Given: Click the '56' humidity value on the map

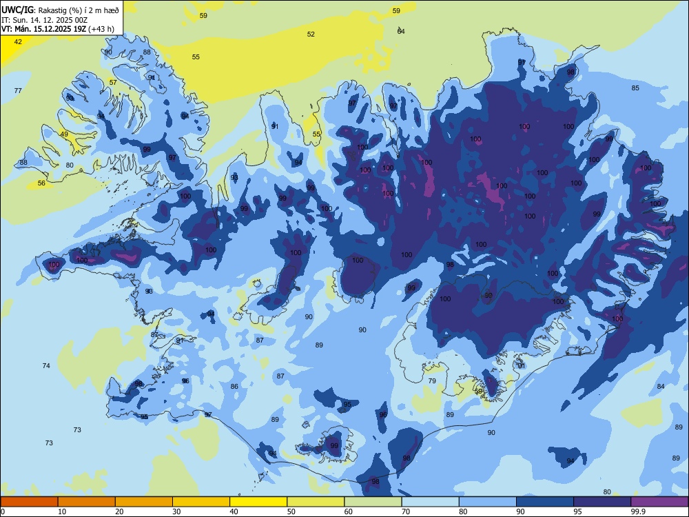Looking at the screenshot, I should click(x=41, y=183).
